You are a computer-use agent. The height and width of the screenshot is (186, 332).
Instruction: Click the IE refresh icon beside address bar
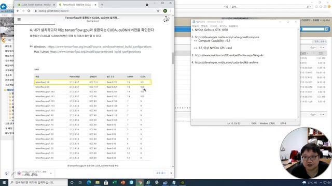tap(227, 7)
